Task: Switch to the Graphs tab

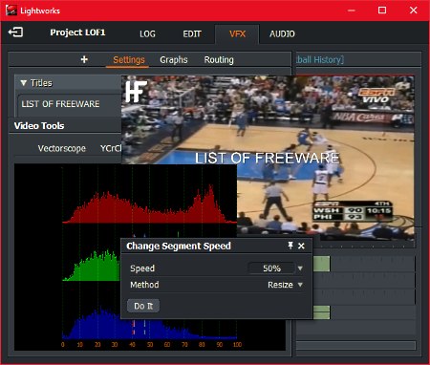Action: (174, 60)
